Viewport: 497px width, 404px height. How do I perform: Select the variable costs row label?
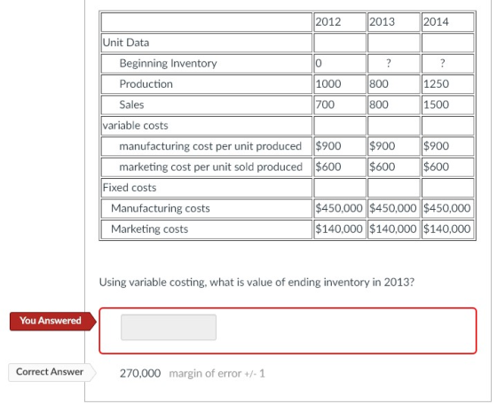tap(135, 126)
